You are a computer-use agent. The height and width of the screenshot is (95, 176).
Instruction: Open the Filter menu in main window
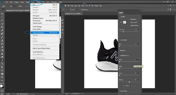[x=39, y=2]
